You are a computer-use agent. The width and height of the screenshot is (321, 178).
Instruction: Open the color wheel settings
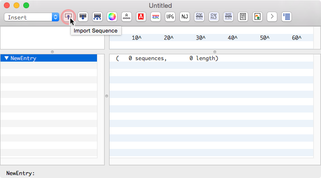(x=112, y=16)
